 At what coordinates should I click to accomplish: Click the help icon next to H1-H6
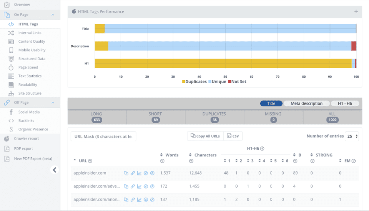[x=262, y=148]
